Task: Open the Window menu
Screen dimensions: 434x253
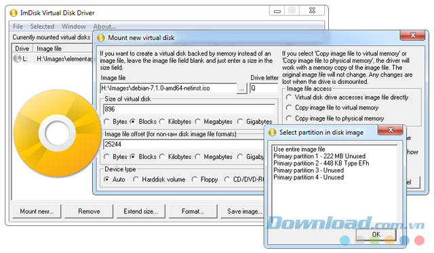Action: [74, 26]
